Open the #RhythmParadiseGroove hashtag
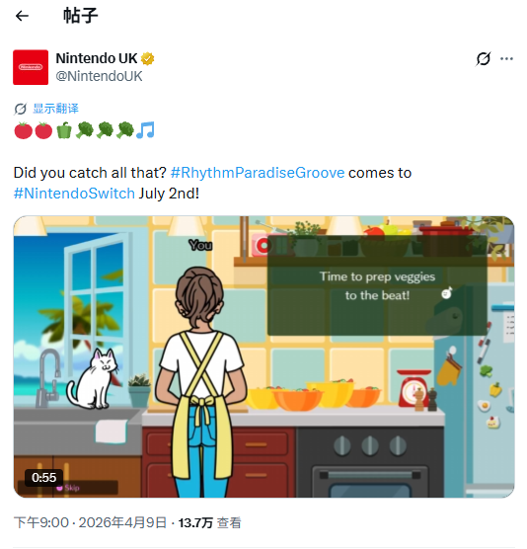The height and width of the screenshot is (549, 527). tap(258, 173)
